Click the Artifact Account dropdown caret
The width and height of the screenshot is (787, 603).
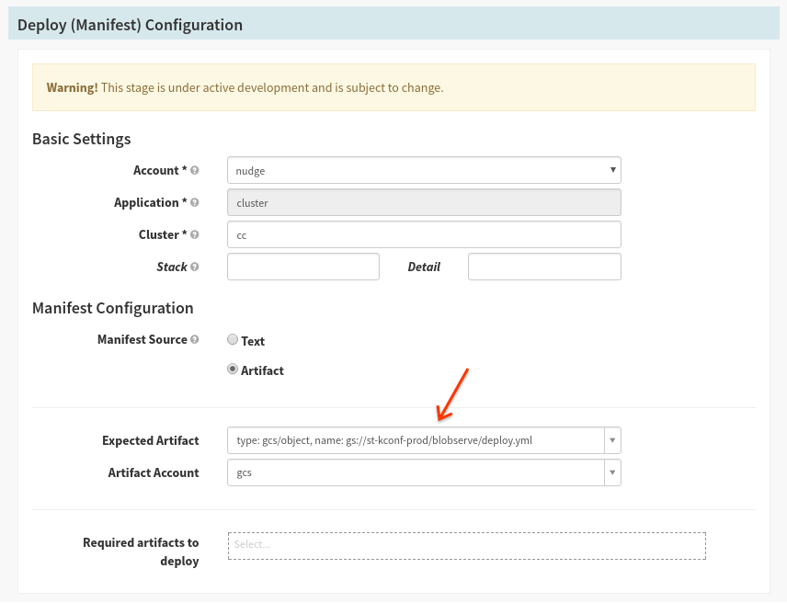(x=611, y=472)
